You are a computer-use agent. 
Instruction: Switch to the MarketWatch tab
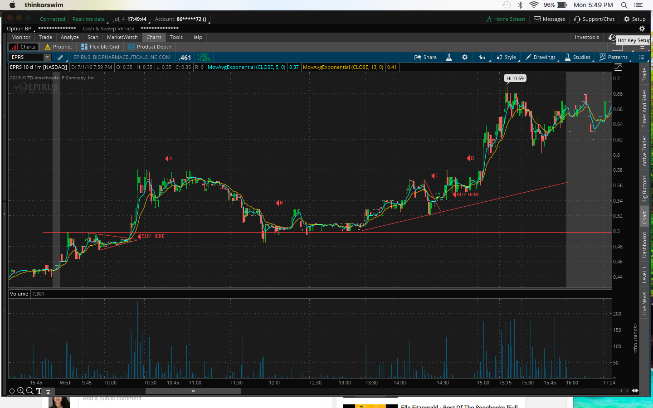[x=122, y=37]
